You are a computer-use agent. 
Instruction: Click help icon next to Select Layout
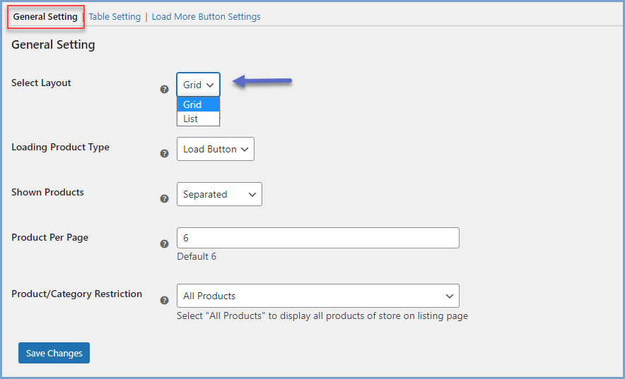[164, 90]
